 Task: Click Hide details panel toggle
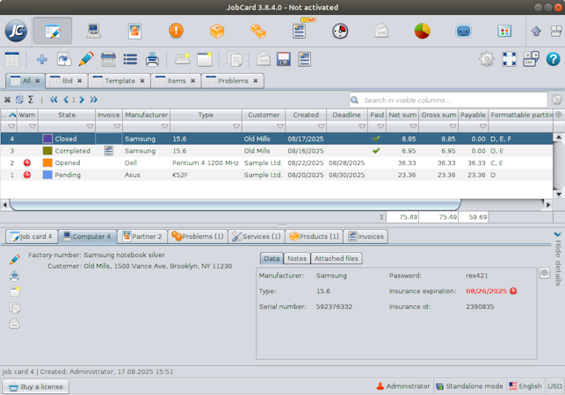click(558, 259)
